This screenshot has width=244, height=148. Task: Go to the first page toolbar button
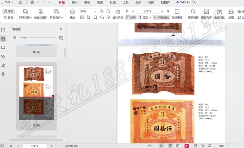pos(127,11)
